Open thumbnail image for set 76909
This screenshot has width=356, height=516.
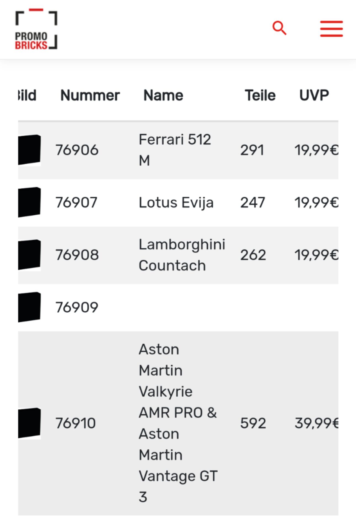pos(30,307)
